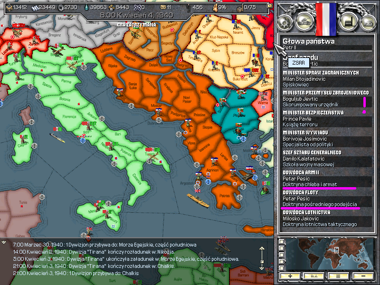Select the Cosenza province label

[x=137, y=179]
